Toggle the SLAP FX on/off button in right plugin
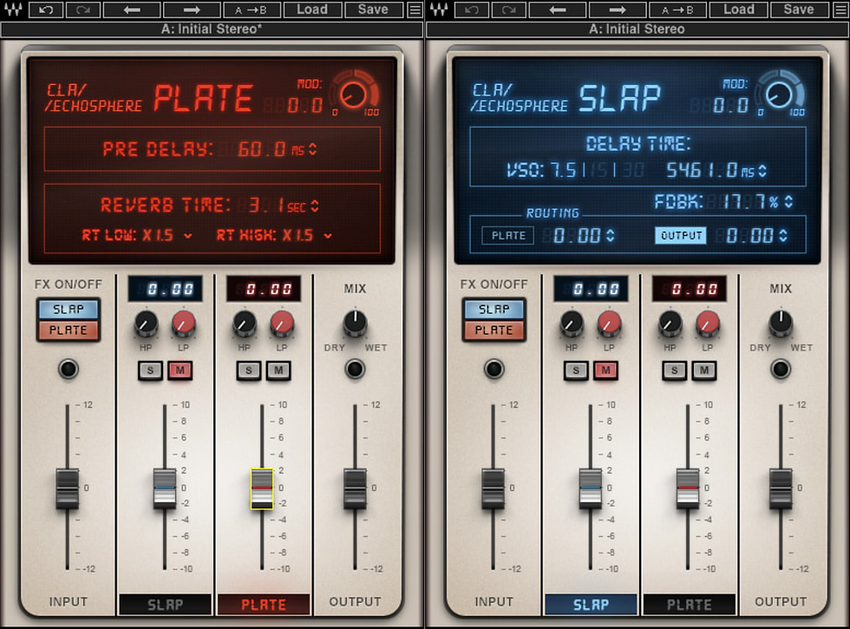 click(x=494, y=309)
